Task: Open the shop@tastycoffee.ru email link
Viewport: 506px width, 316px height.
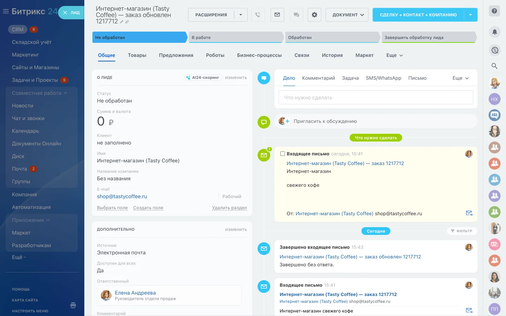Action: coord(122,197)
